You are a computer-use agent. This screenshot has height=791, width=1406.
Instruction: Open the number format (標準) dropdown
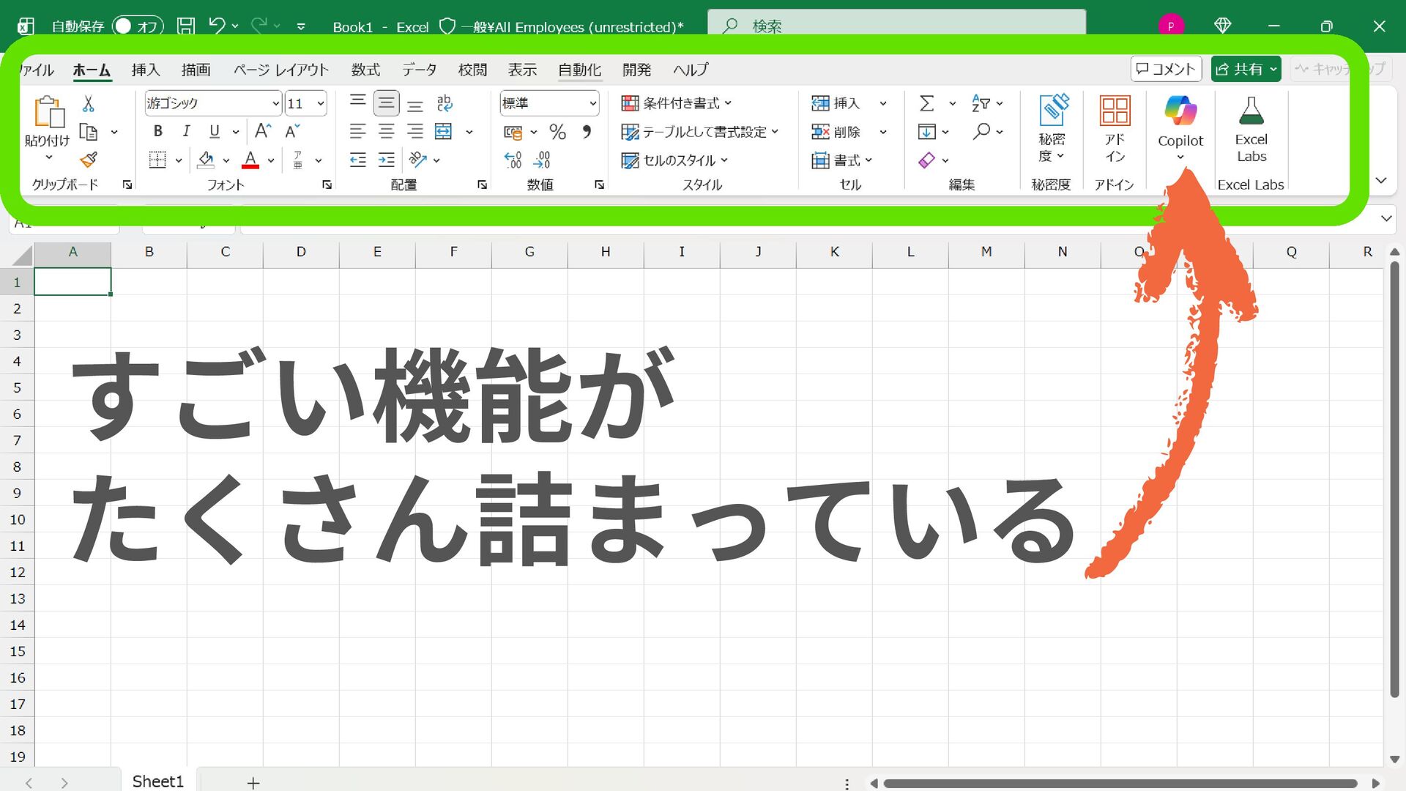(x=592, y=104)
